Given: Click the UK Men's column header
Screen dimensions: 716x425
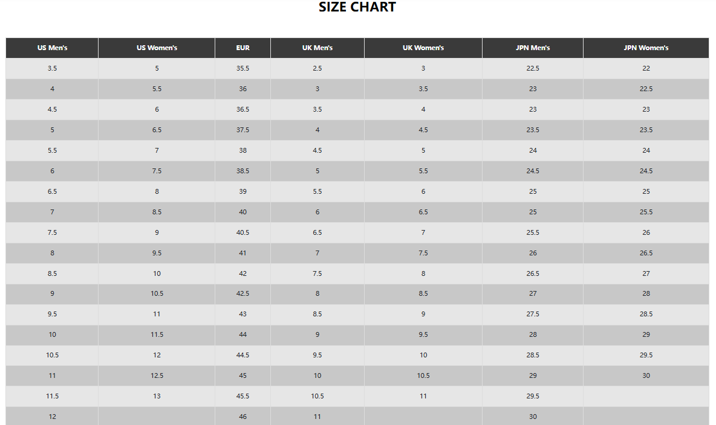Looking at the screenshot, I should (x=317, y=48).
